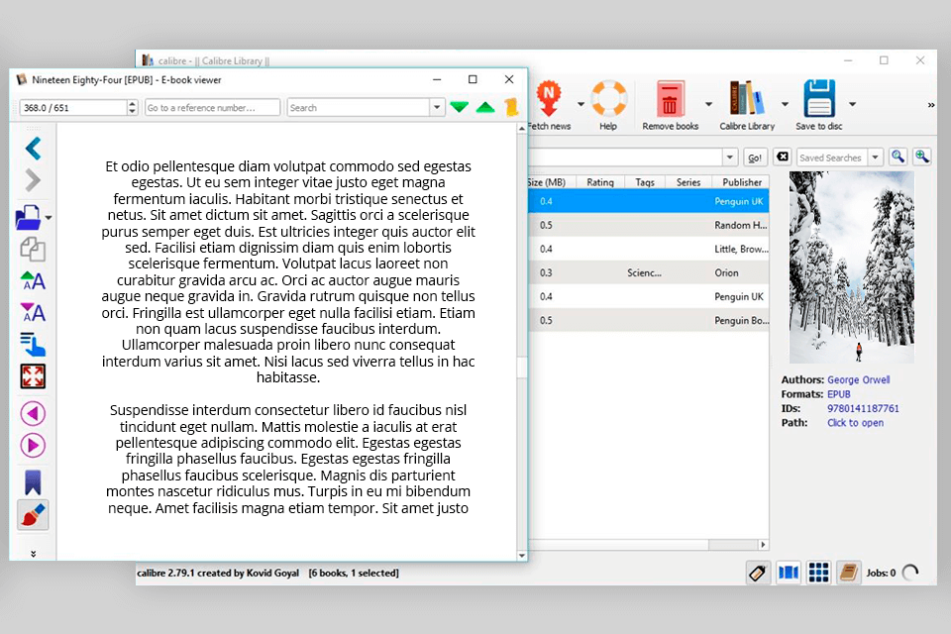Screen dimensions: 951x634
Task: Expand Remove books dropdown arrow
Action: [x=708, y=104]
